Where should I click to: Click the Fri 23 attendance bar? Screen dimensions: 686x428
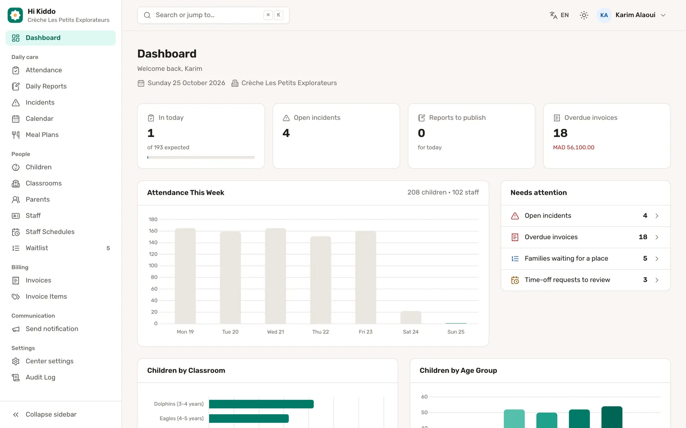click(366, 278)
